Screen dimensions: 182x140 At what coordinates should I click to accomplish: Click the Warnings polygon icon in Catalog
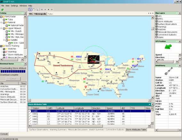[x=6, y=52]
